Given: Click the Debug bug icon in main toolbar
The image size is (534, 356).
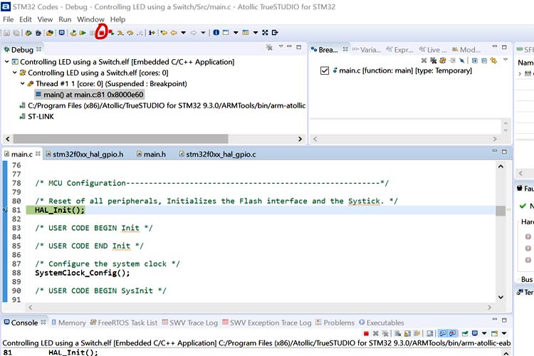Looking at the screenshot, I should (x=38, y=33).
